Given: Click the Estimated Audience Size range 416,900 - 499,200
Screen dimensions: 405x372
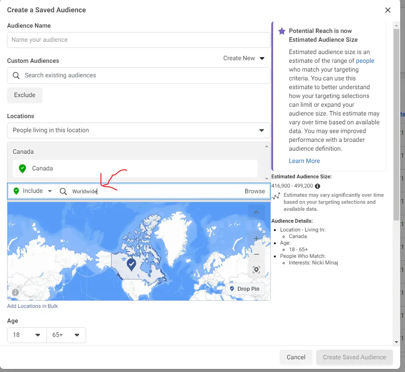Looking at the screenshot, I should 292,186.
